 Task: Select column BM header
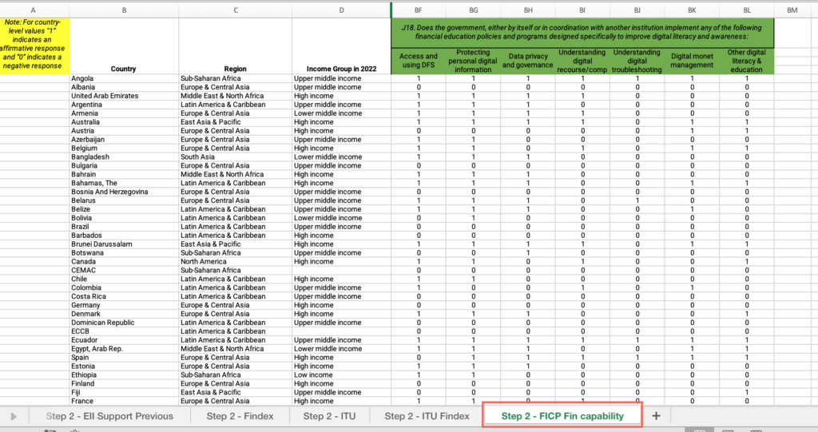click(x=792, y=10)
